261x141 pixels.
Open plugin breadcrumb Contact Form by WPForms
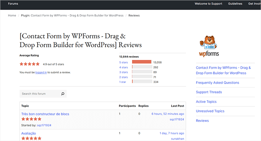click(72, 15)
